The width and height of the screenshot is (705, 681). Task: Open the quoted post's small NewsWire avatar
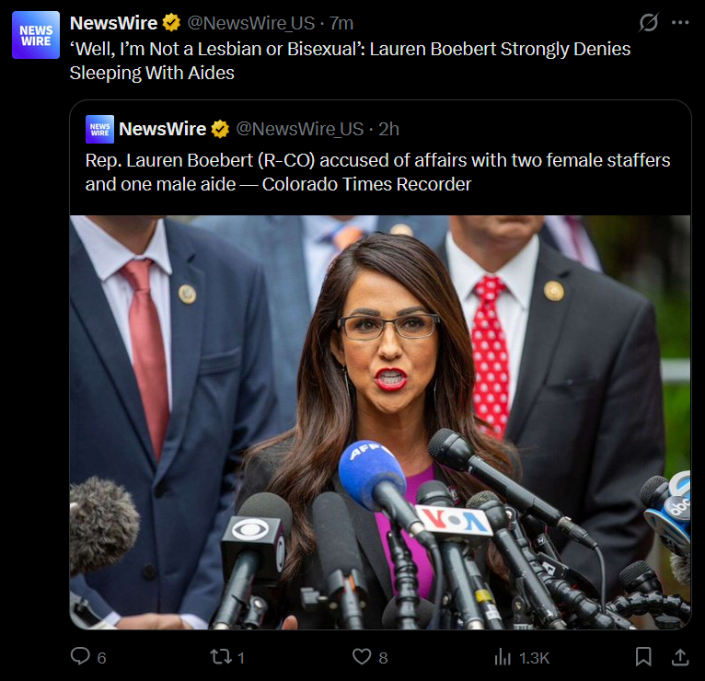point(99,130)
